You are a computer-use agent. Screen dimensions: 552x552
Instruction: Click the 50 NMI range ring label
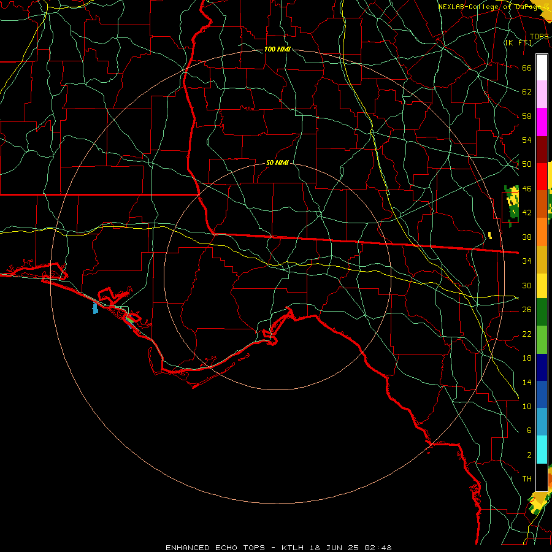(x=277, y=163)
